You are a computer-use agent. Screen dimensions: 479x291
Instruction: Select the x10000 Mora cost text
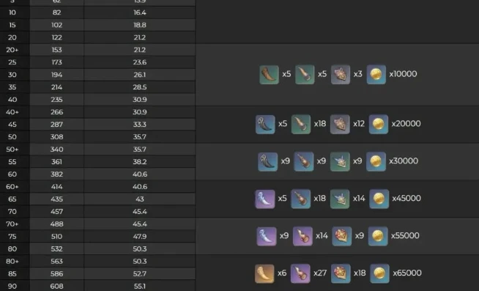[x=403, y=74]
